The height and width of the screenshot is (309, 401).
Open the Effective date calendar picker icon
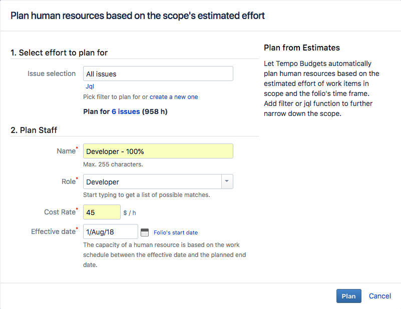145,231
